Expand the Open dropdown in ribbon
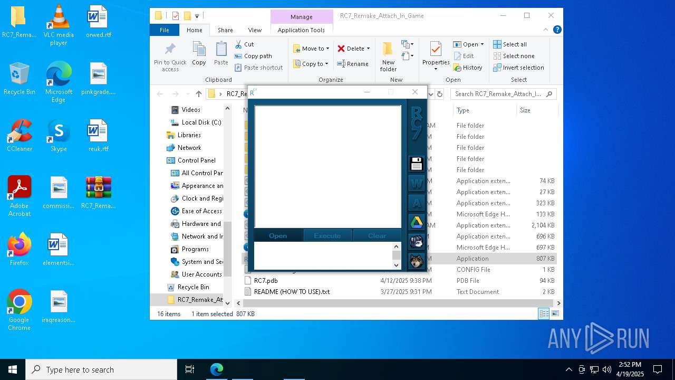 [482, 44]
